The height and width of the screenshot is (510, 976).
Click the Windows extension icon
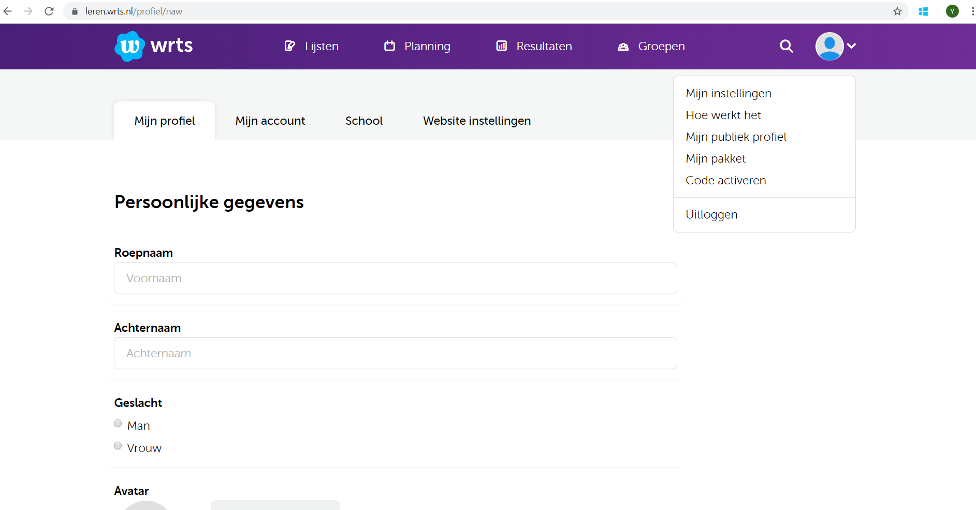[923, 11]
